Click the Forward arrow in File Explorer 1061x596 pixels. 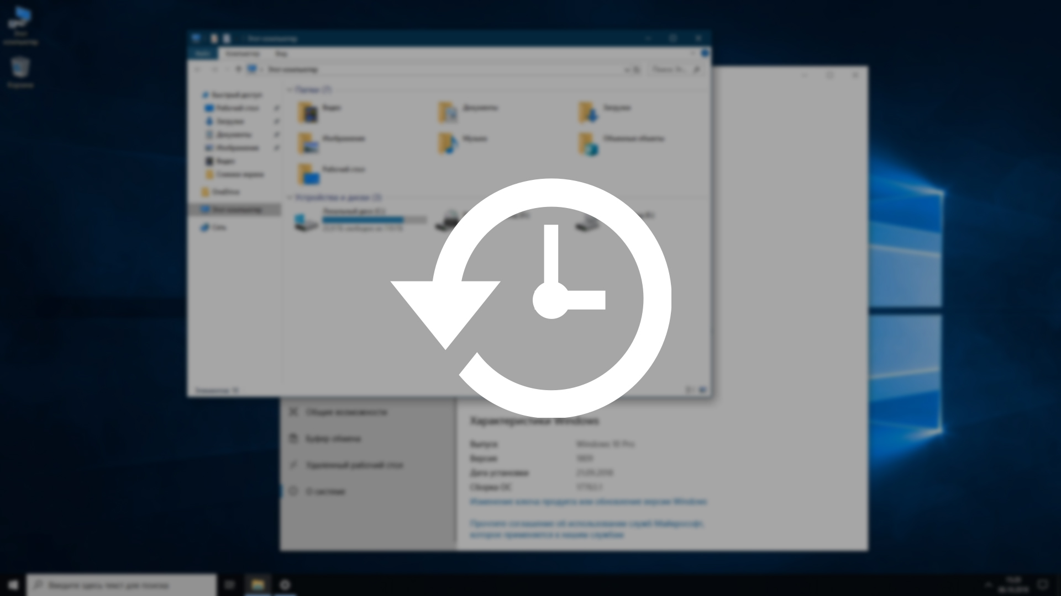coord(215,70)
